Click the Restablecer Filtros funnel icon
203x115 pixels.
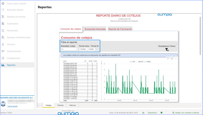point(167,50)
